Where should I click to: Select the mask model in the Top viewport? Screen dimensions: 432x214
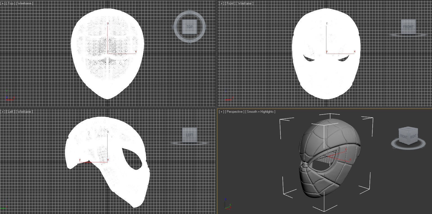107,53
